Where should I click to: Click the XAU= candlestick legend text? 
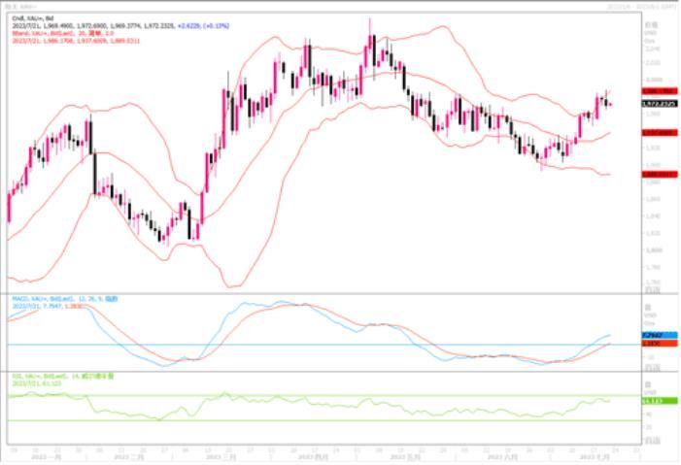(x=29, y=17)
